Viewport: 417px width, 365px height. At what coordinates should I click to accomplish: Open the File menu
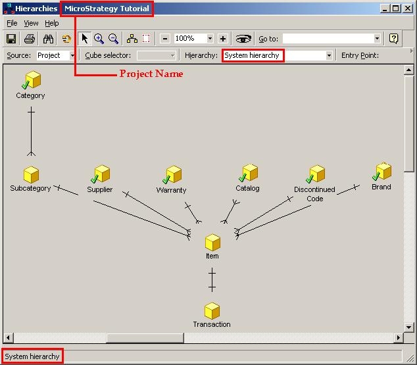[x=12, y=24]
